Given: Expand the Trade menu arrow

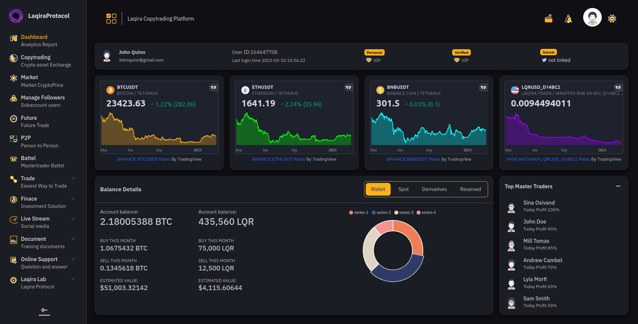Looking at the screenshot, I should pyautogui.click(x=73, y=178).
